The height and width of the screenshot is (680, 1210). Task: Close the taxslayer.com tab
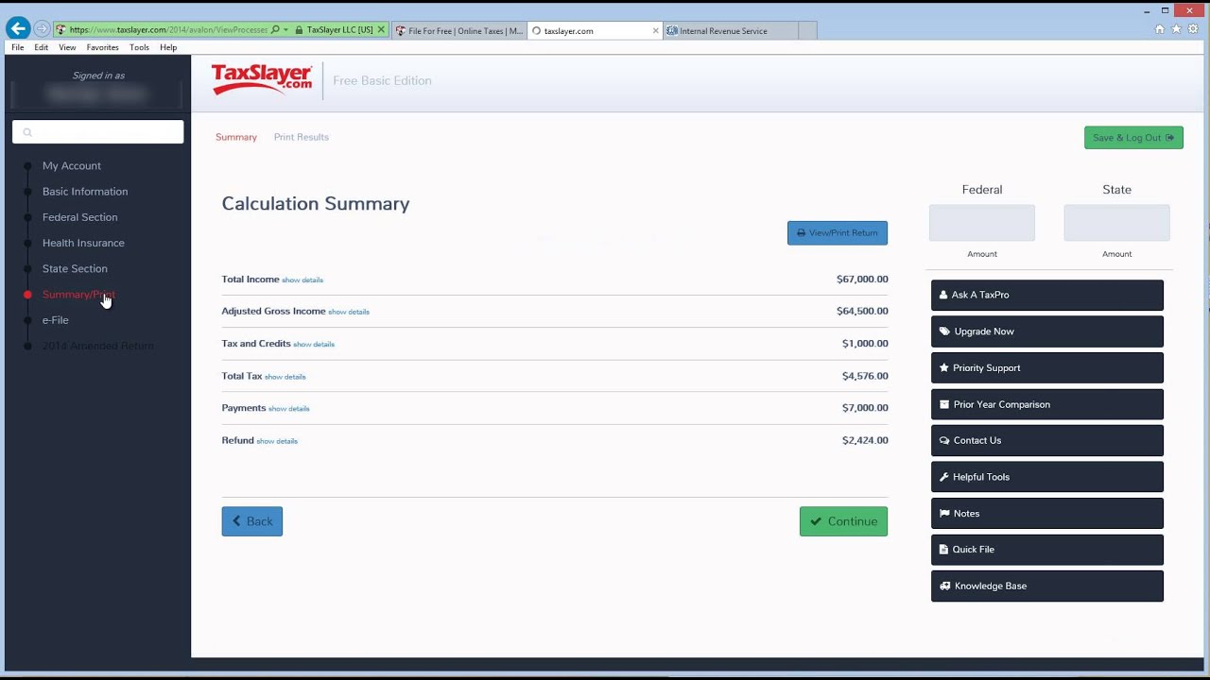click(x=656, y=30)
